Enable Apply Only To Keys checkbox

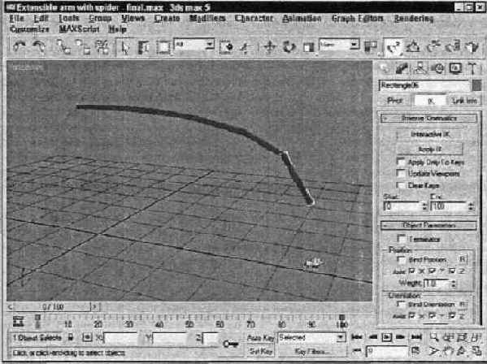pyautogui.click(x=401, y=162)
